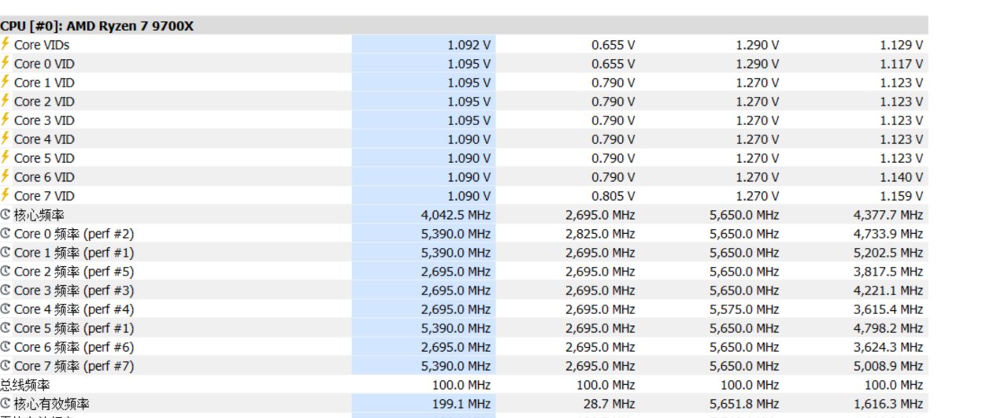Select the CPU [#0]: AMD Ryzen 7 9700X header

(97, 26)
